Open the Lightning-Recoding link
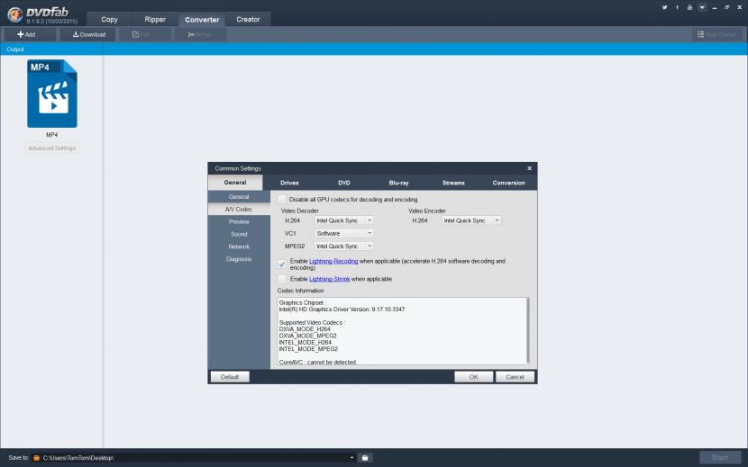The image size is (748, 467). point(333,261)
